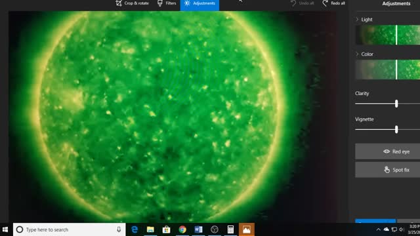The height and width of the screenshot is (236, 420).
Task: Open Microsoft Word from the taskbar
Action: (198, 229)
